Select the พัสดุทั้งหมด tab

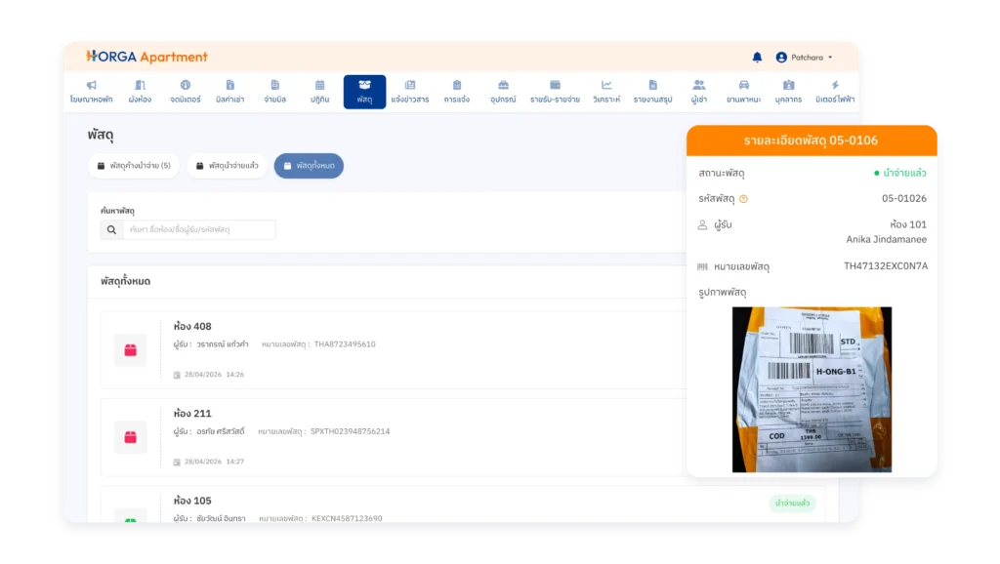(x=309, y=166)
